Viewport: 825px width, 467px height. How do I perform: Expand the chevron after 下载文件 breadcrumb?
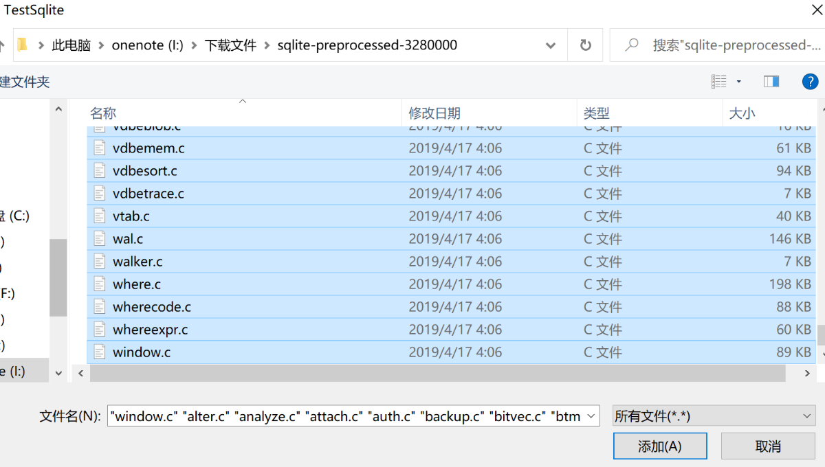(x=267, y=45)
